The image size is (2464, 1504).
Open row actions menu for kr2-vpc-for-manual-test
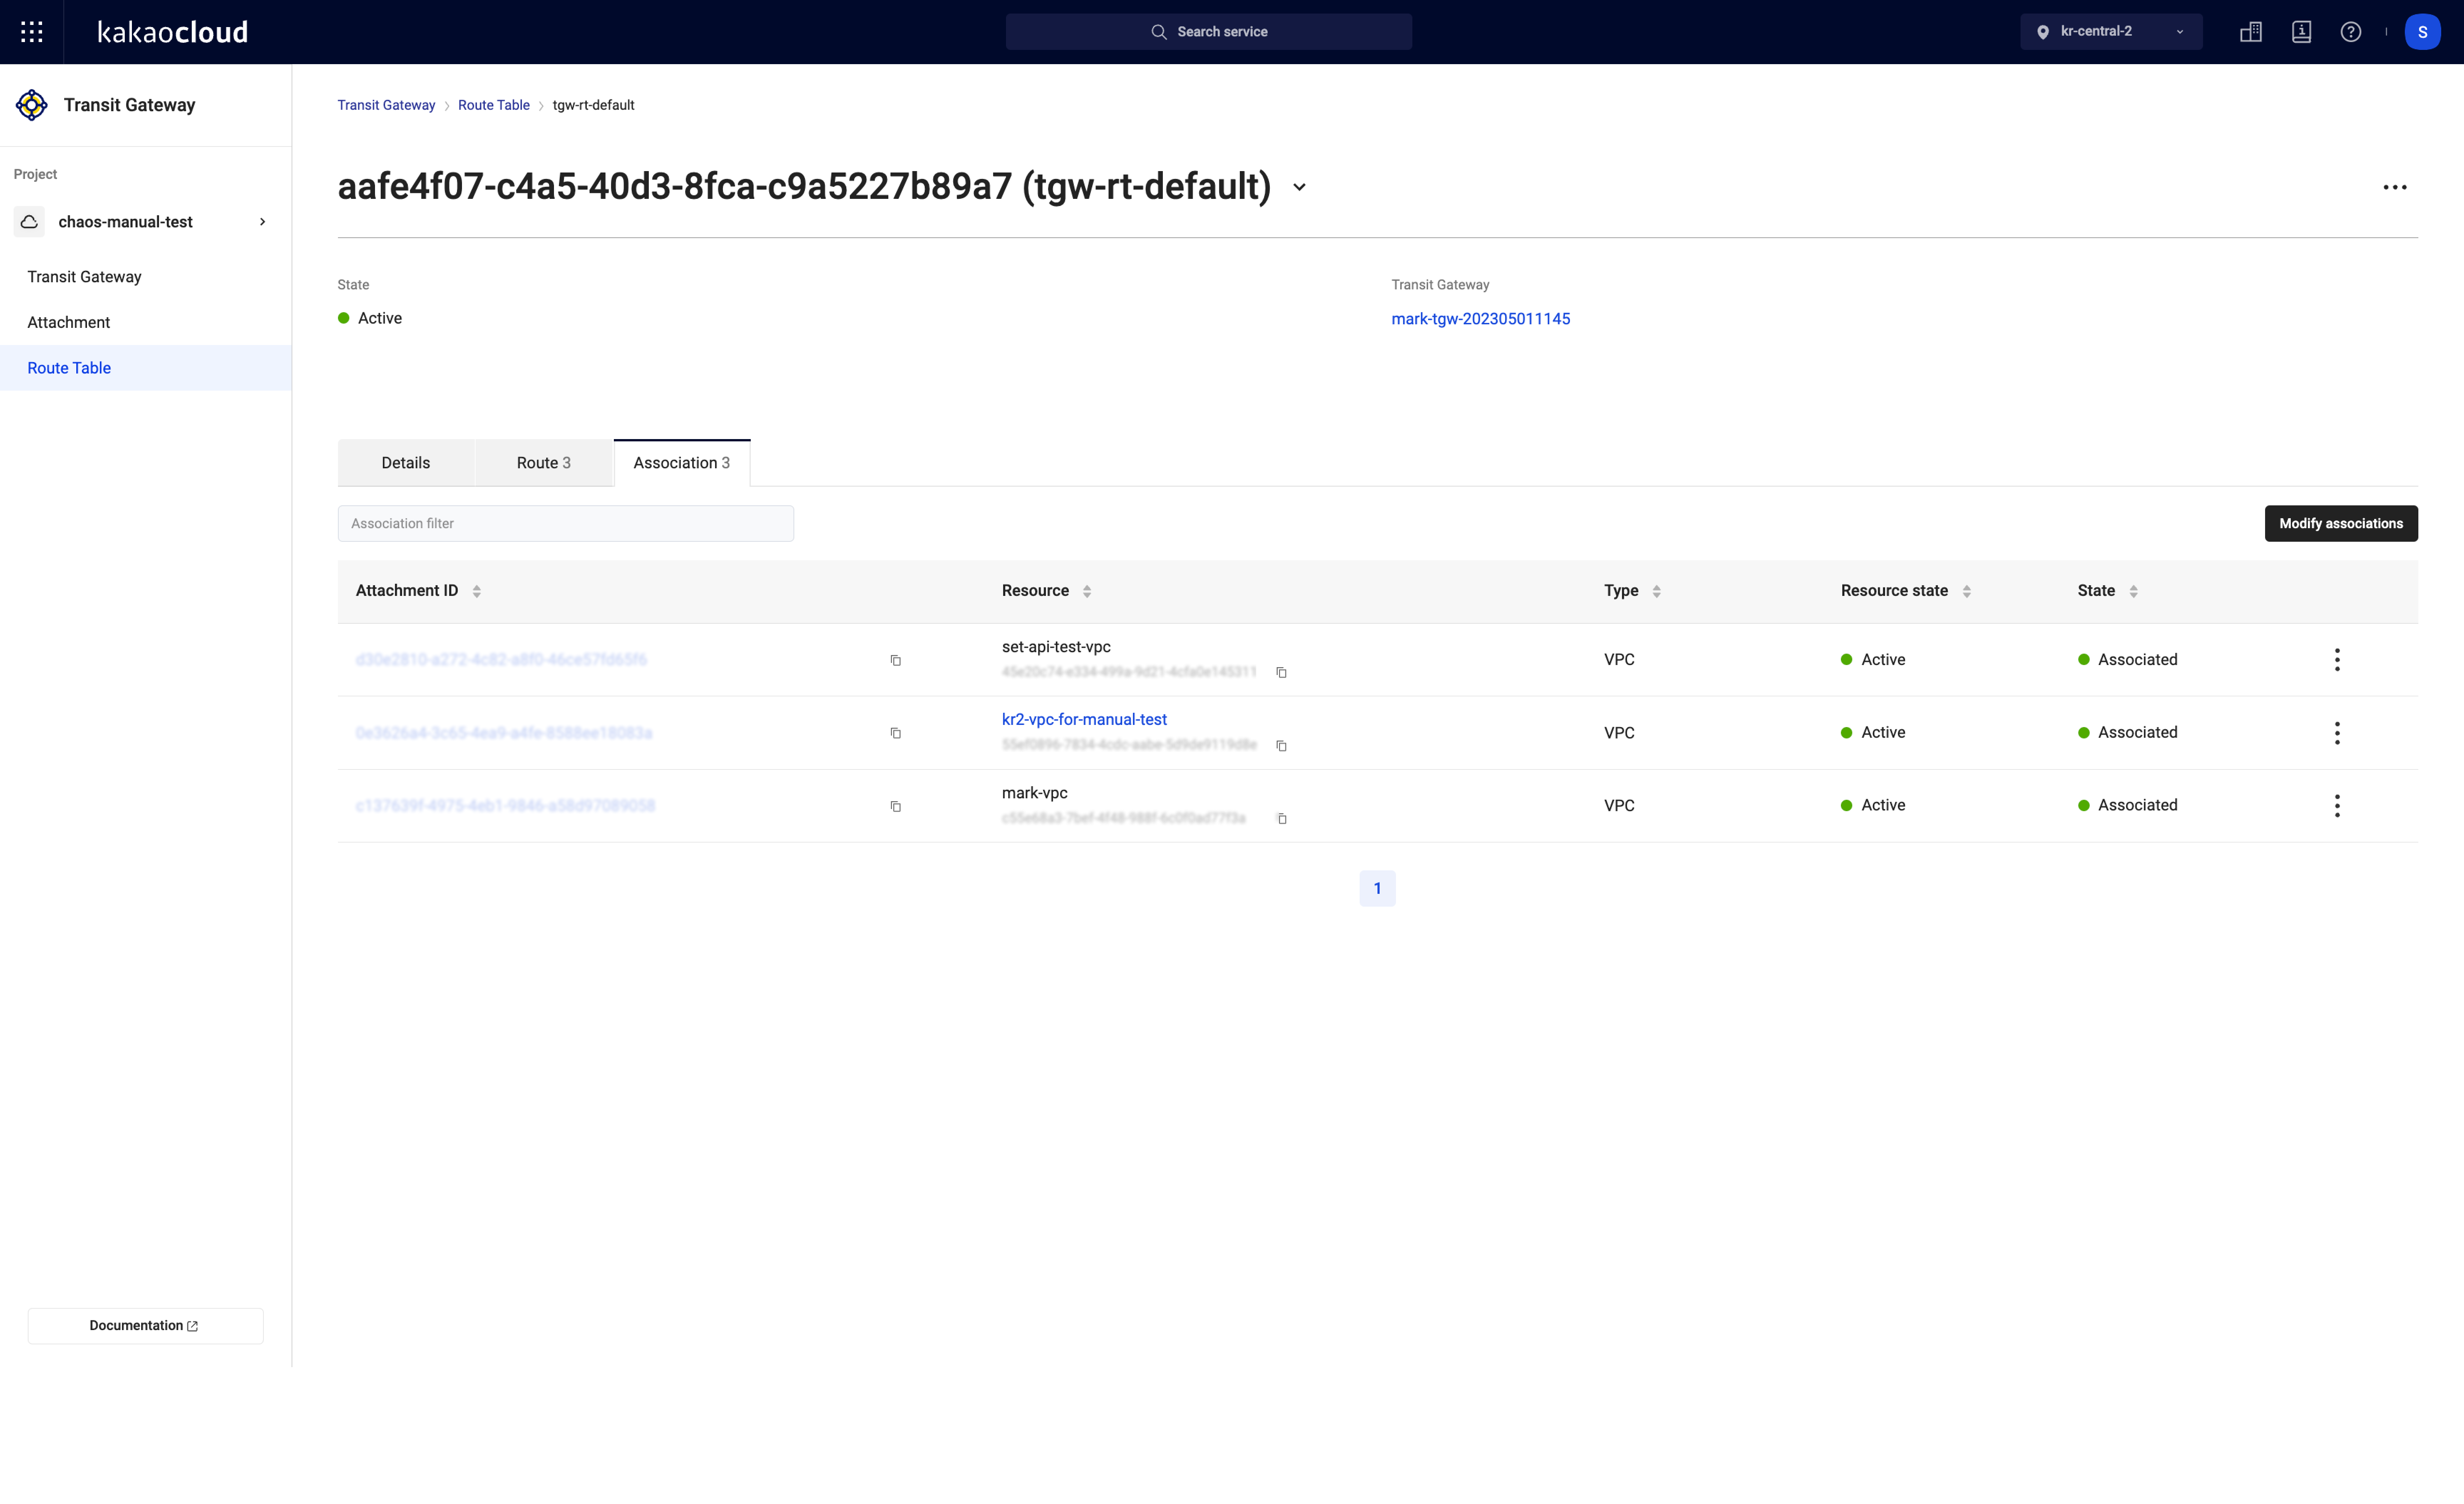pos(2337,733)
